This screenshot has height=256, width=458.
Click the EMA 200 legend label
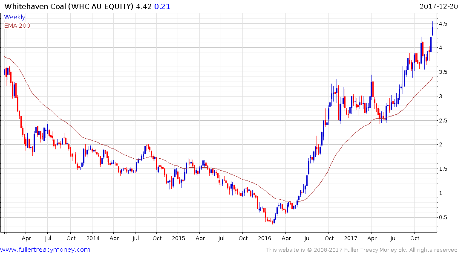pos(17,26)
